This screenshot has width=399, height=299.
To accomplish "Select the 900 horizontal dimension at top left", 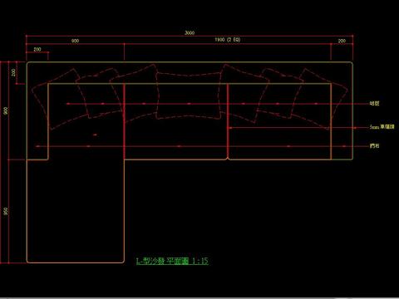I will [x=75, y=41].
